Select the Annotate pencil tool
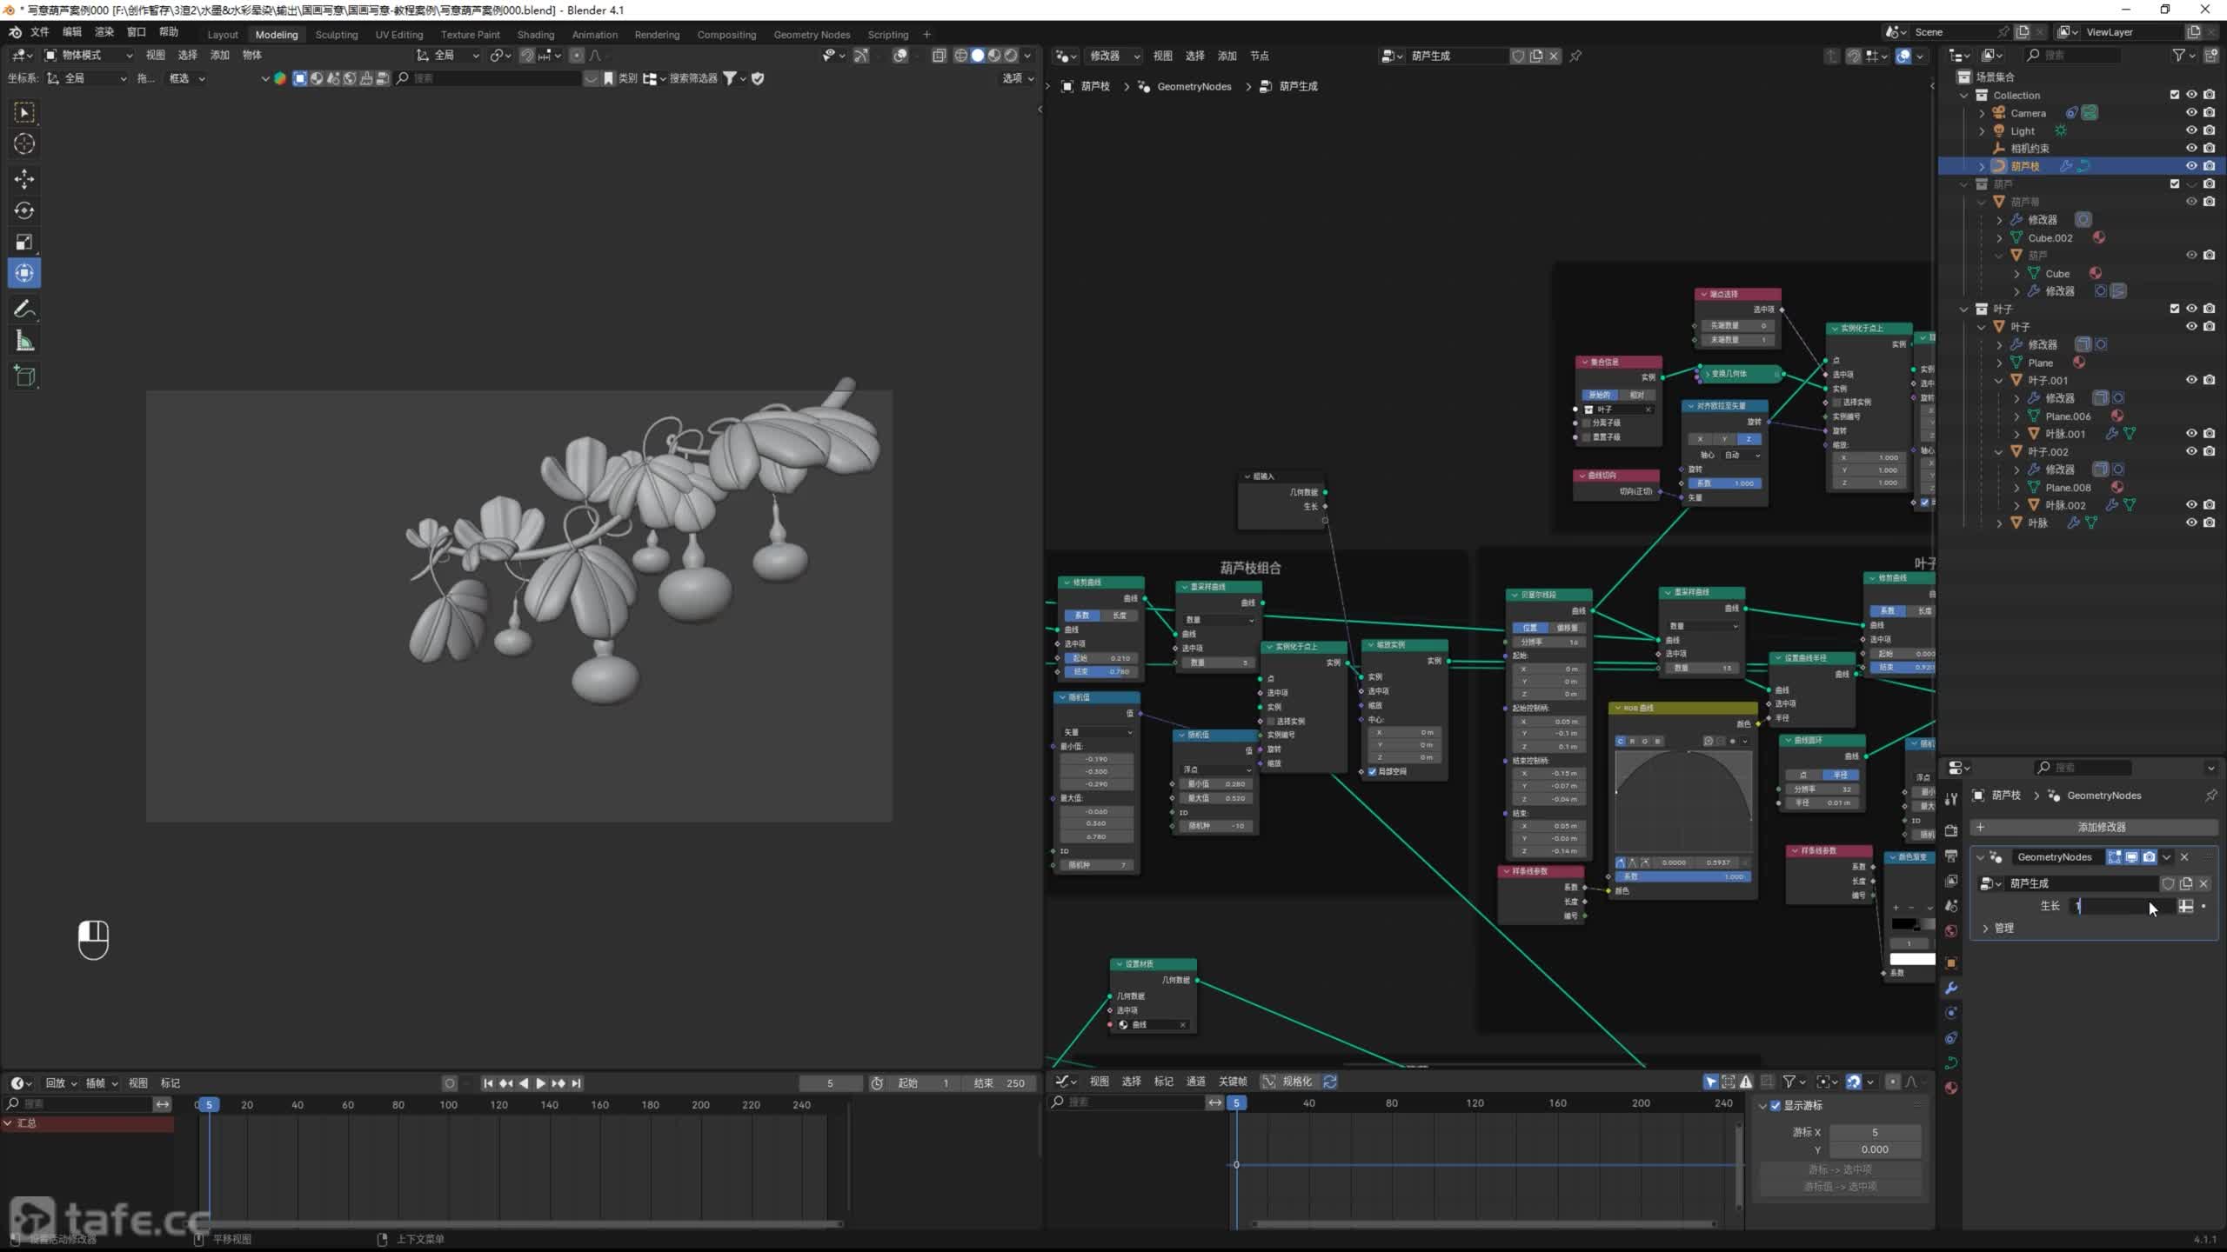 tap(24, 309)
